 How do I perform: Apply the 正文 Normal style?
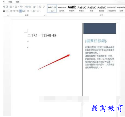tap(52, 9)
